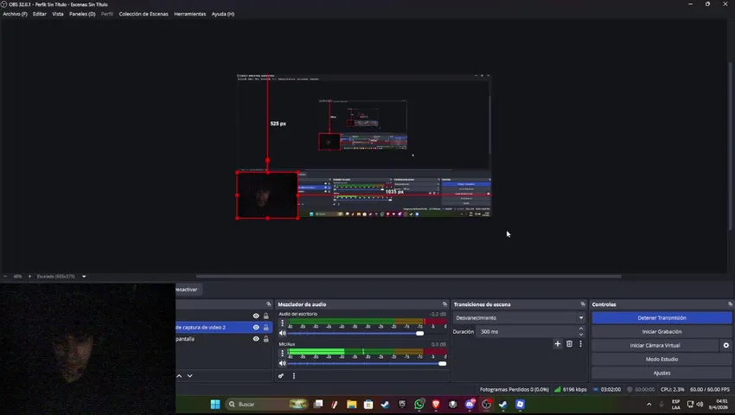Open the Colección de Escenas menu
The width and height of the screenshot is (735, 415).
pos(144,14)
